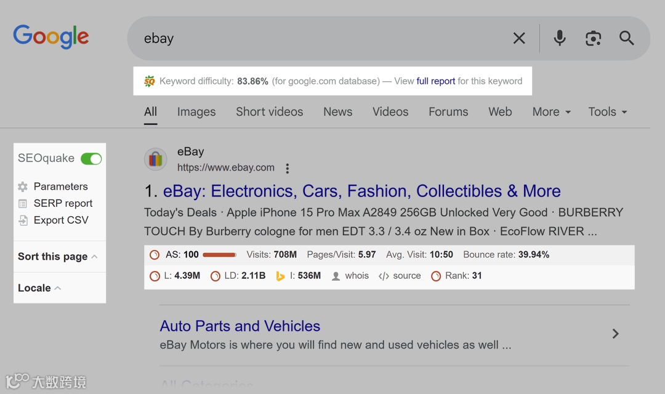Open SEOquake Parameters via the gear icon
The width and height of the screenshot is (665, 394).
pyautogui.click(x=23, y=187)
